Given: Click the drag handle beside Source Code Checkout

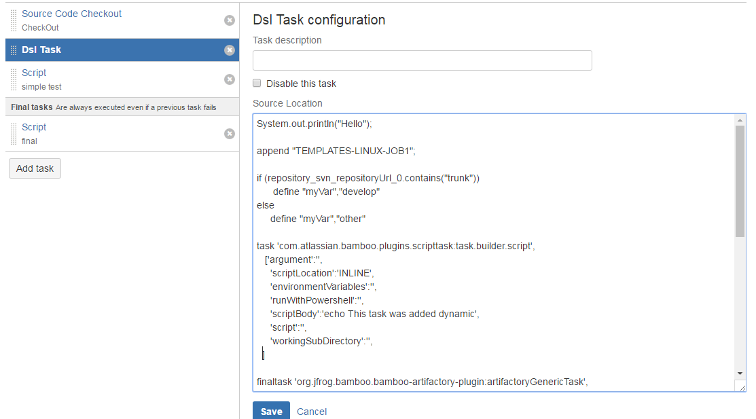Looking at the screenshot, I should click(x=12, y=20).
